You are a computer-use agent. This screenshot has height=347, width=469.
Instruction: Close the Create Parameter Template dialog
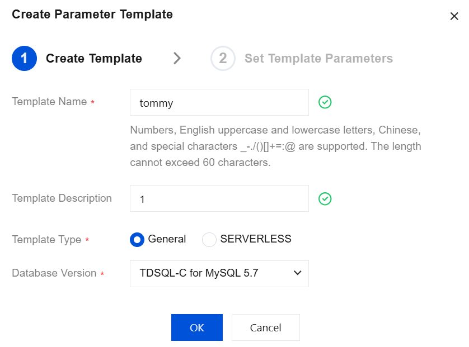click(454, 16)
